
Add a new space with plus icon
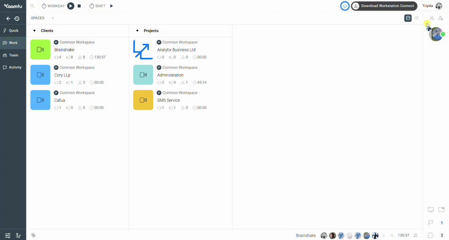53,18
